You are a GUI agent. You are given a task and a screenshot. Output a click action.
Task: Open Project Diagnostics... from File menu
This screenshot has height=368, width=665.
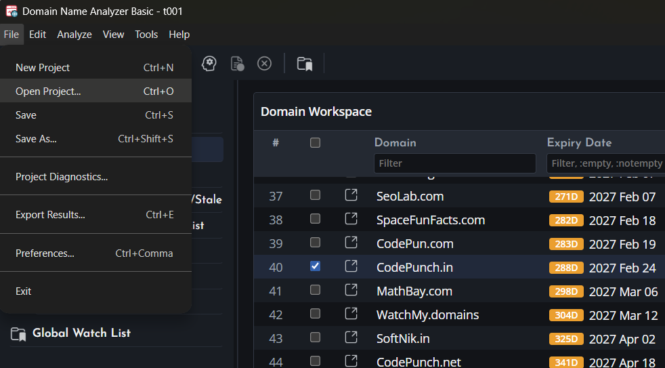click(x=96, y=177)
